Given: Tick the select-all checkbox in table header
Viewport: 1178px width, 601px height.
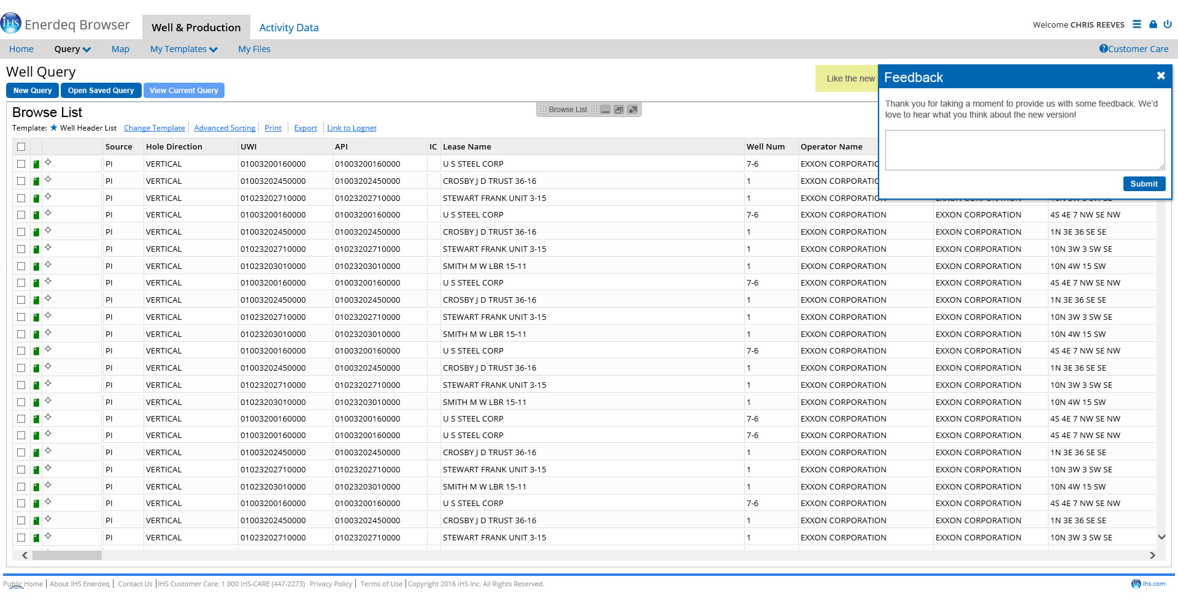Looking at the screenshot, I should point(21,147).
